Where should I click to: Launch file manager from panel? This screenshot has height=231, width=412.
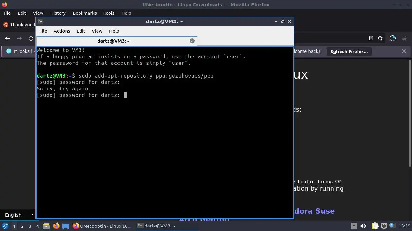46,226
